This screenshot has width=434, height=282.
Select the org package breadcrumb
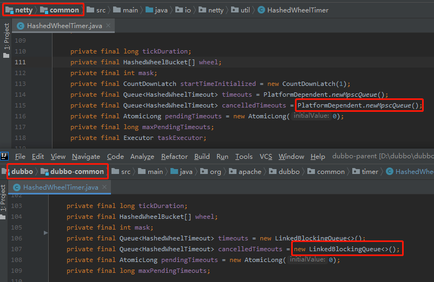(x=211, y=171)
